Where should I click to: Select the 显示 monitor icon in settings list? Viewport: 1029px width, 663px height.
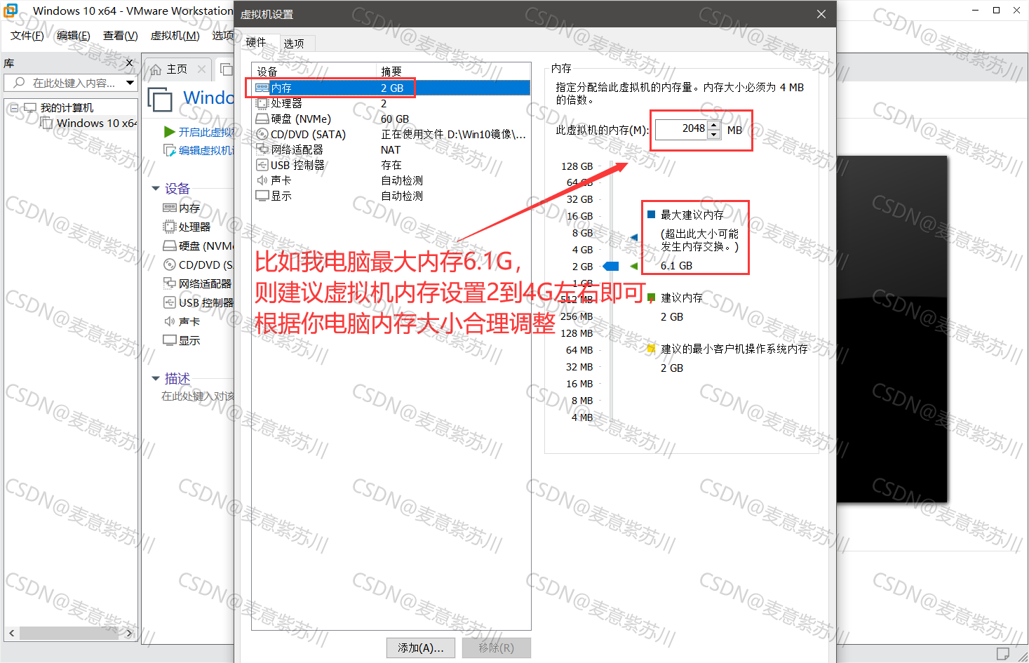262,196
